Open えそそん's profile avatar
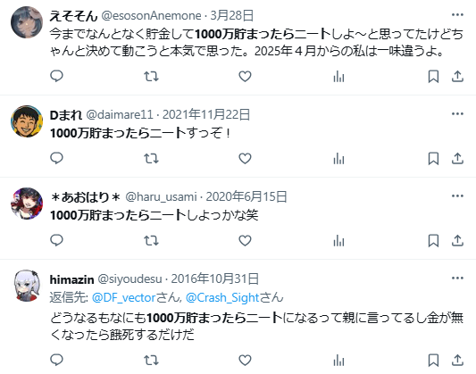476x374 pixels. pos(27,22)
